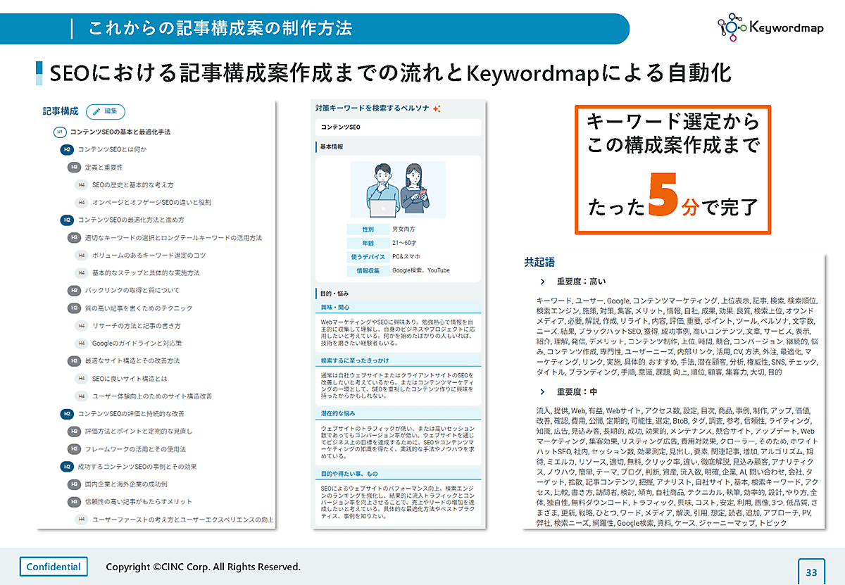Click the H4 badge beside オンページとオフページSEOの違いと役割
Screen dimensions: 845x585
(81, 202)
